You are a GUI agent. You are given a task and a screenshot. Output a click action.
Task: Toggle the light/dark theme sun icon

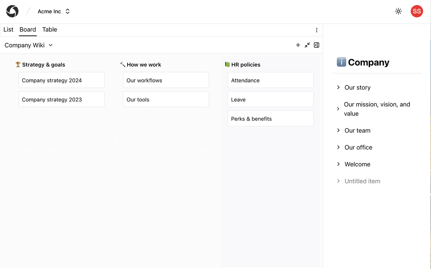[398, 11]
